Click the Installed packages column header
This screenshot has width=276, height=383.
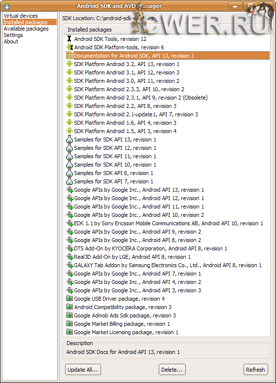tap(166, 30)
